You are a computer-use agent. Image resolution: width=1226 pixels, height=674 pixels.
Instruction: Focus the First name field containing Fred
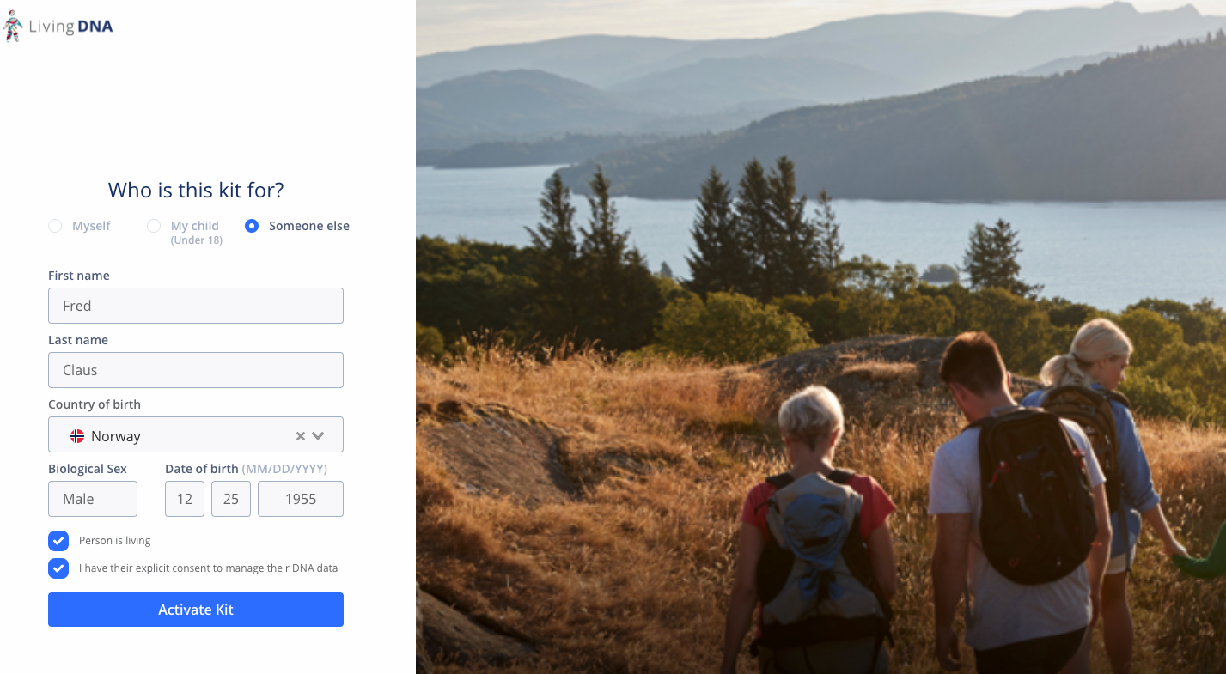pos(196,306)
